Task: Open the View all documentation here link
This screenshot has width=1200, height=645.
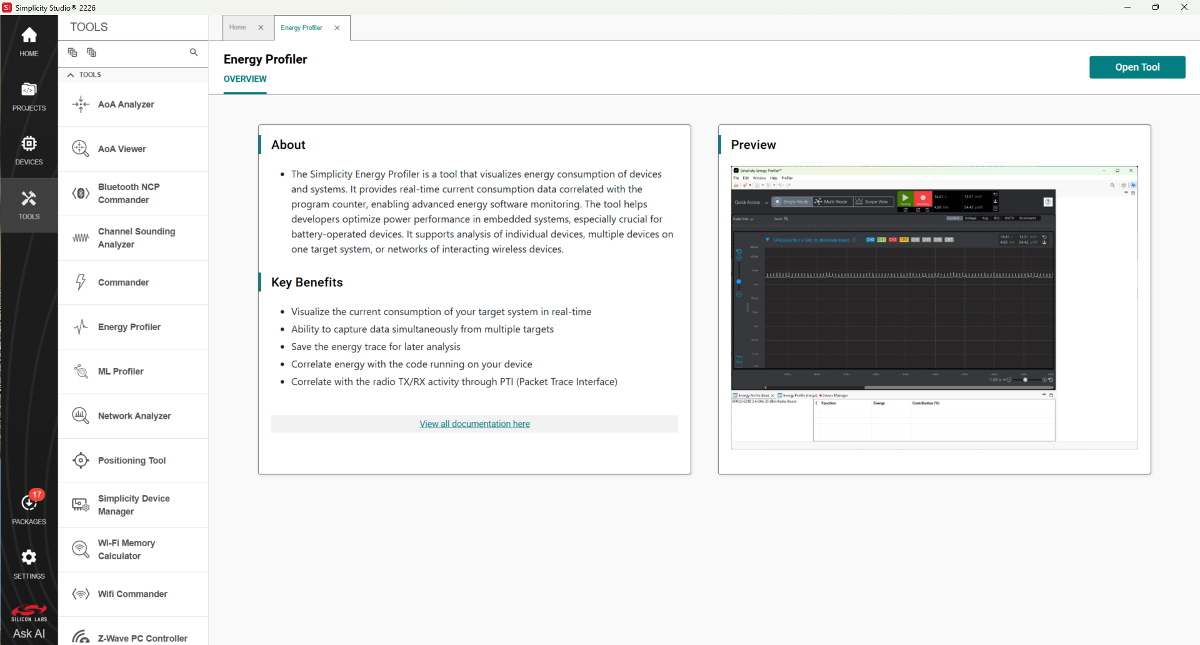Action: click(x=474, y=424)
